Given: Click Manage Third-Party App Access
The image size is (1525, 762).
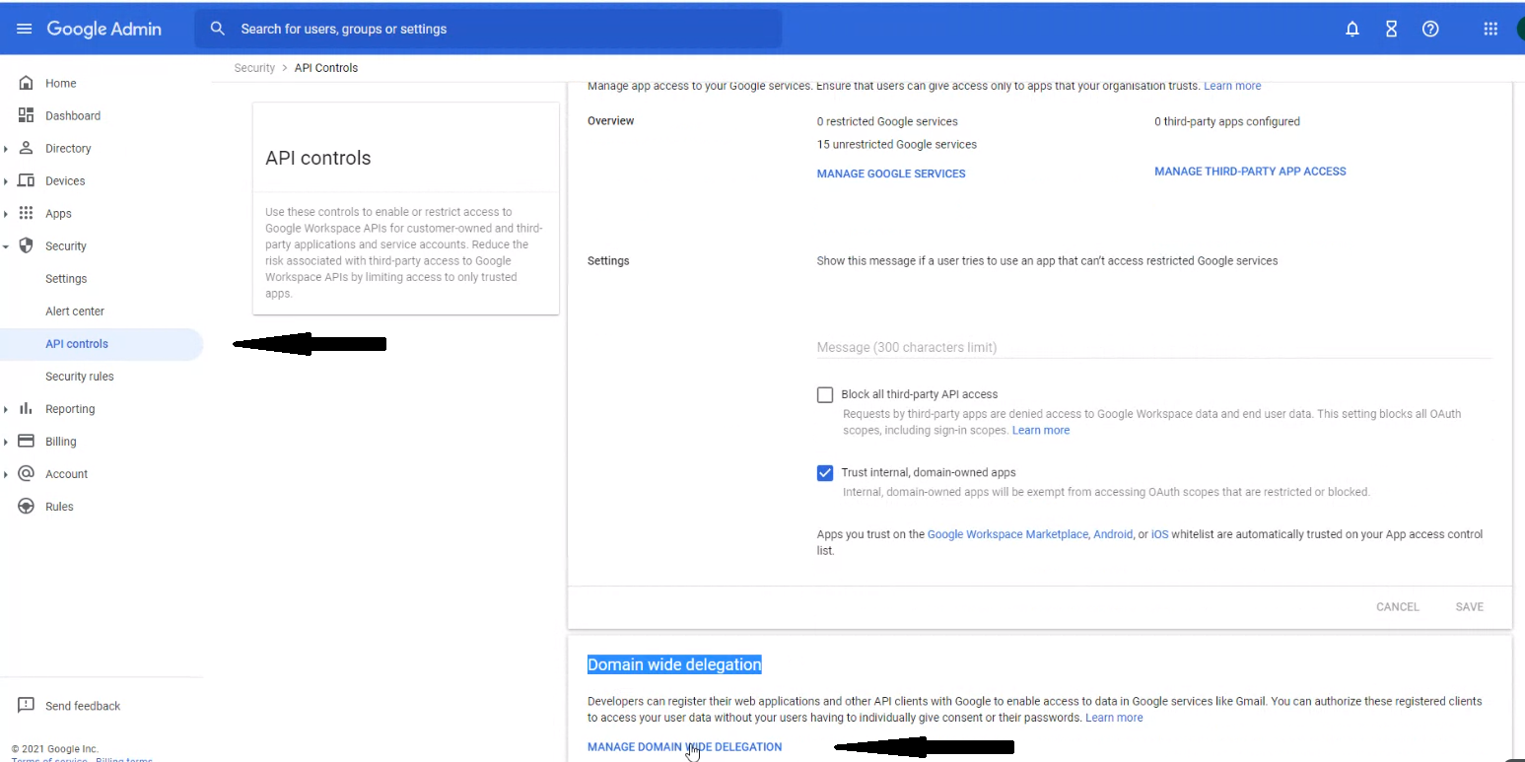Looking at the screenshot, I should click(x=1249, y=172).
